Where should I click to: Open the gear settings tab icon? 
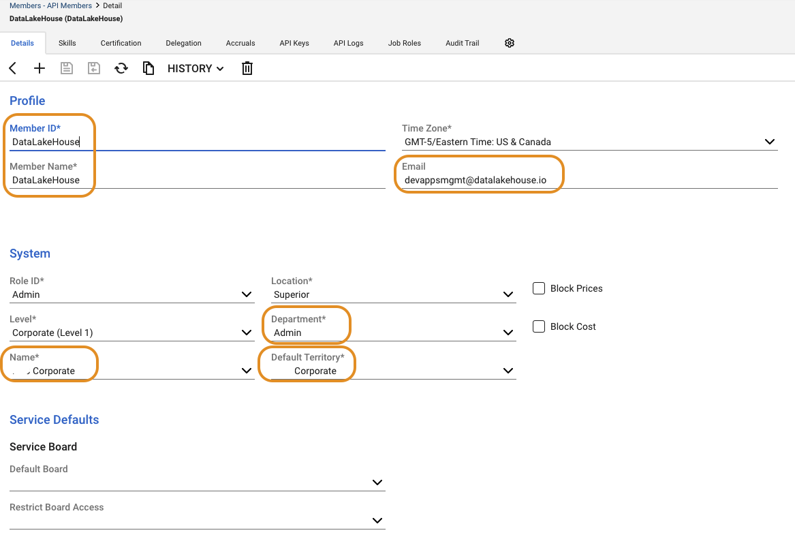[x=510, y=43]
